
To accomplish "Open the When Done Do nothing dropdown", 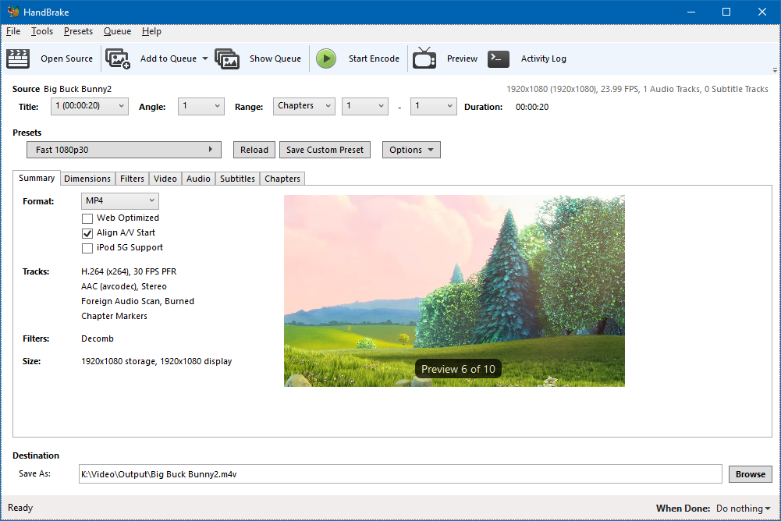I will point(743,509).
